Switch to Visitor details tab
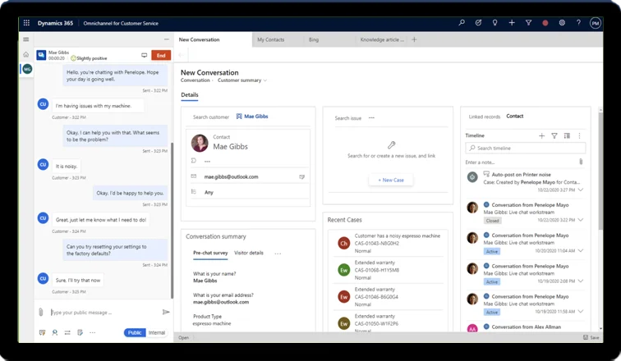 point(249,253)
